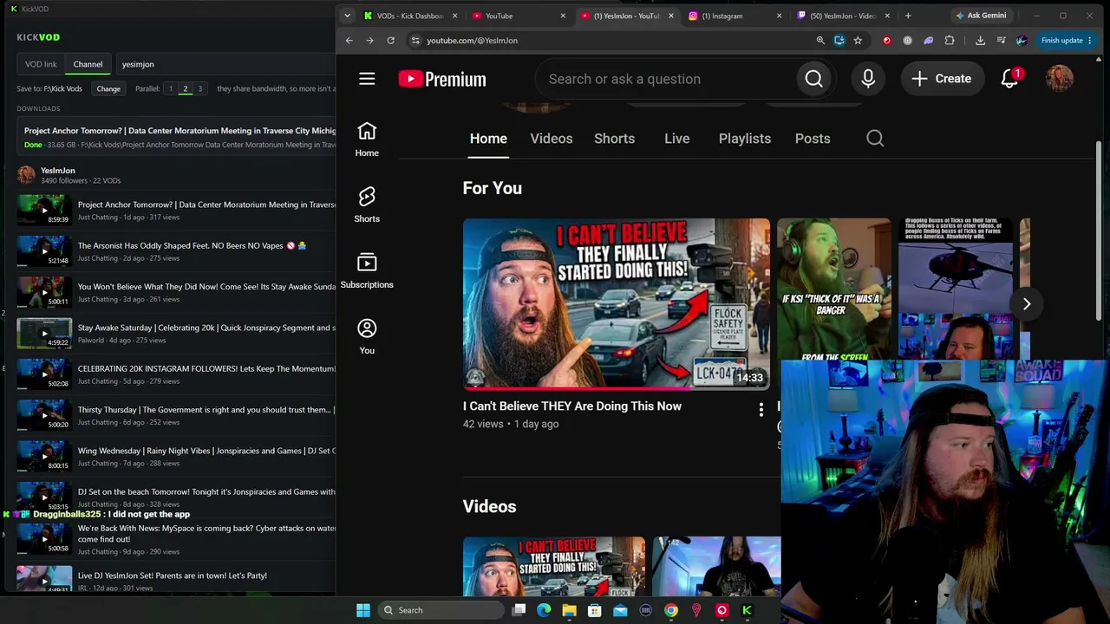
Task: Open Chrome downloads
Action: (x=980, y=41)
